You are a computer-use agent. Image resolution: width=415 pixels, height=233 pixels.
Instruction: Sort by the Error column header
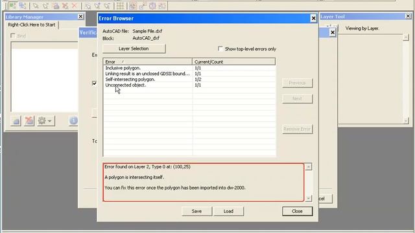pyautogui.click(x=147, y=62)
